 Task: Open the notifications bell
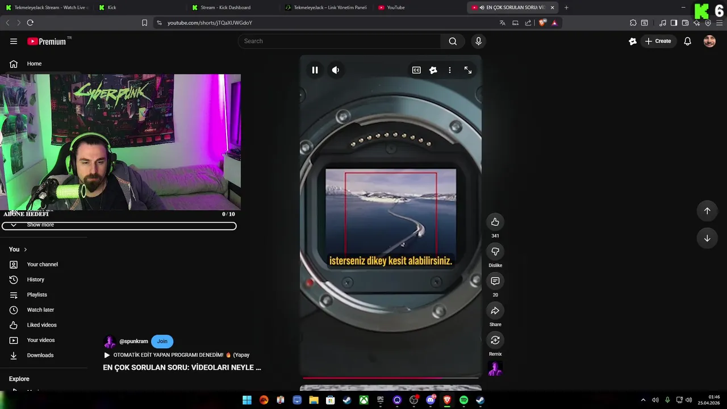(687, 41)
